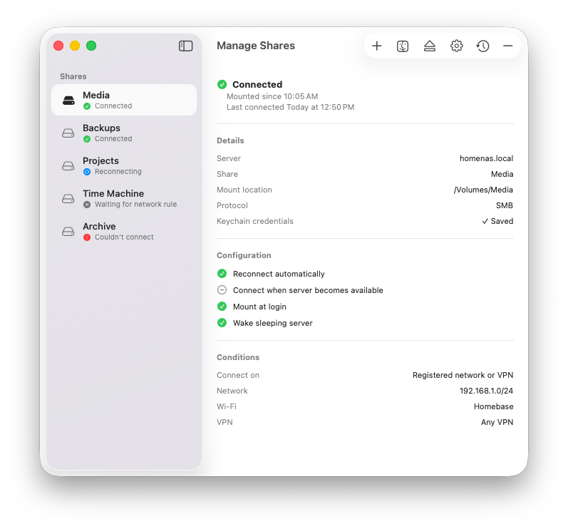Screen dimensions: 568x529
Task: Click the Saved keychain credentials value
Action: click(x=497, y=221)
